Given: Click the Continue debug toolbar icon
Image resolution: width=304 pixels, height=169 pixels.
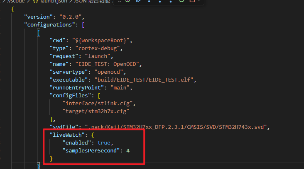Looking at the screenshot, I should 138,1.
